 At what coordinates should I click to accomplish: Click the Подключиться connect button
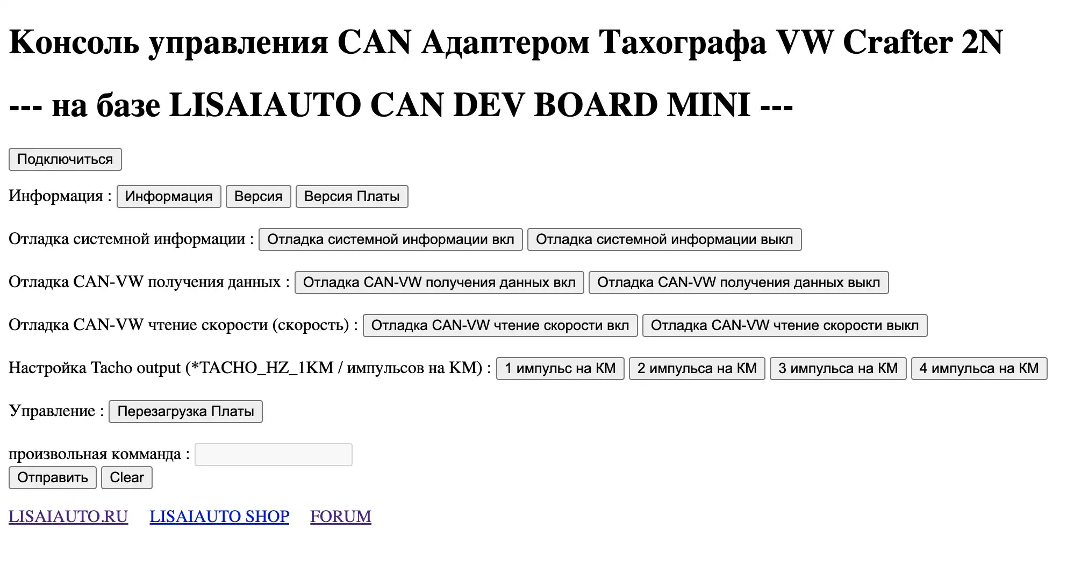point(65,160)
